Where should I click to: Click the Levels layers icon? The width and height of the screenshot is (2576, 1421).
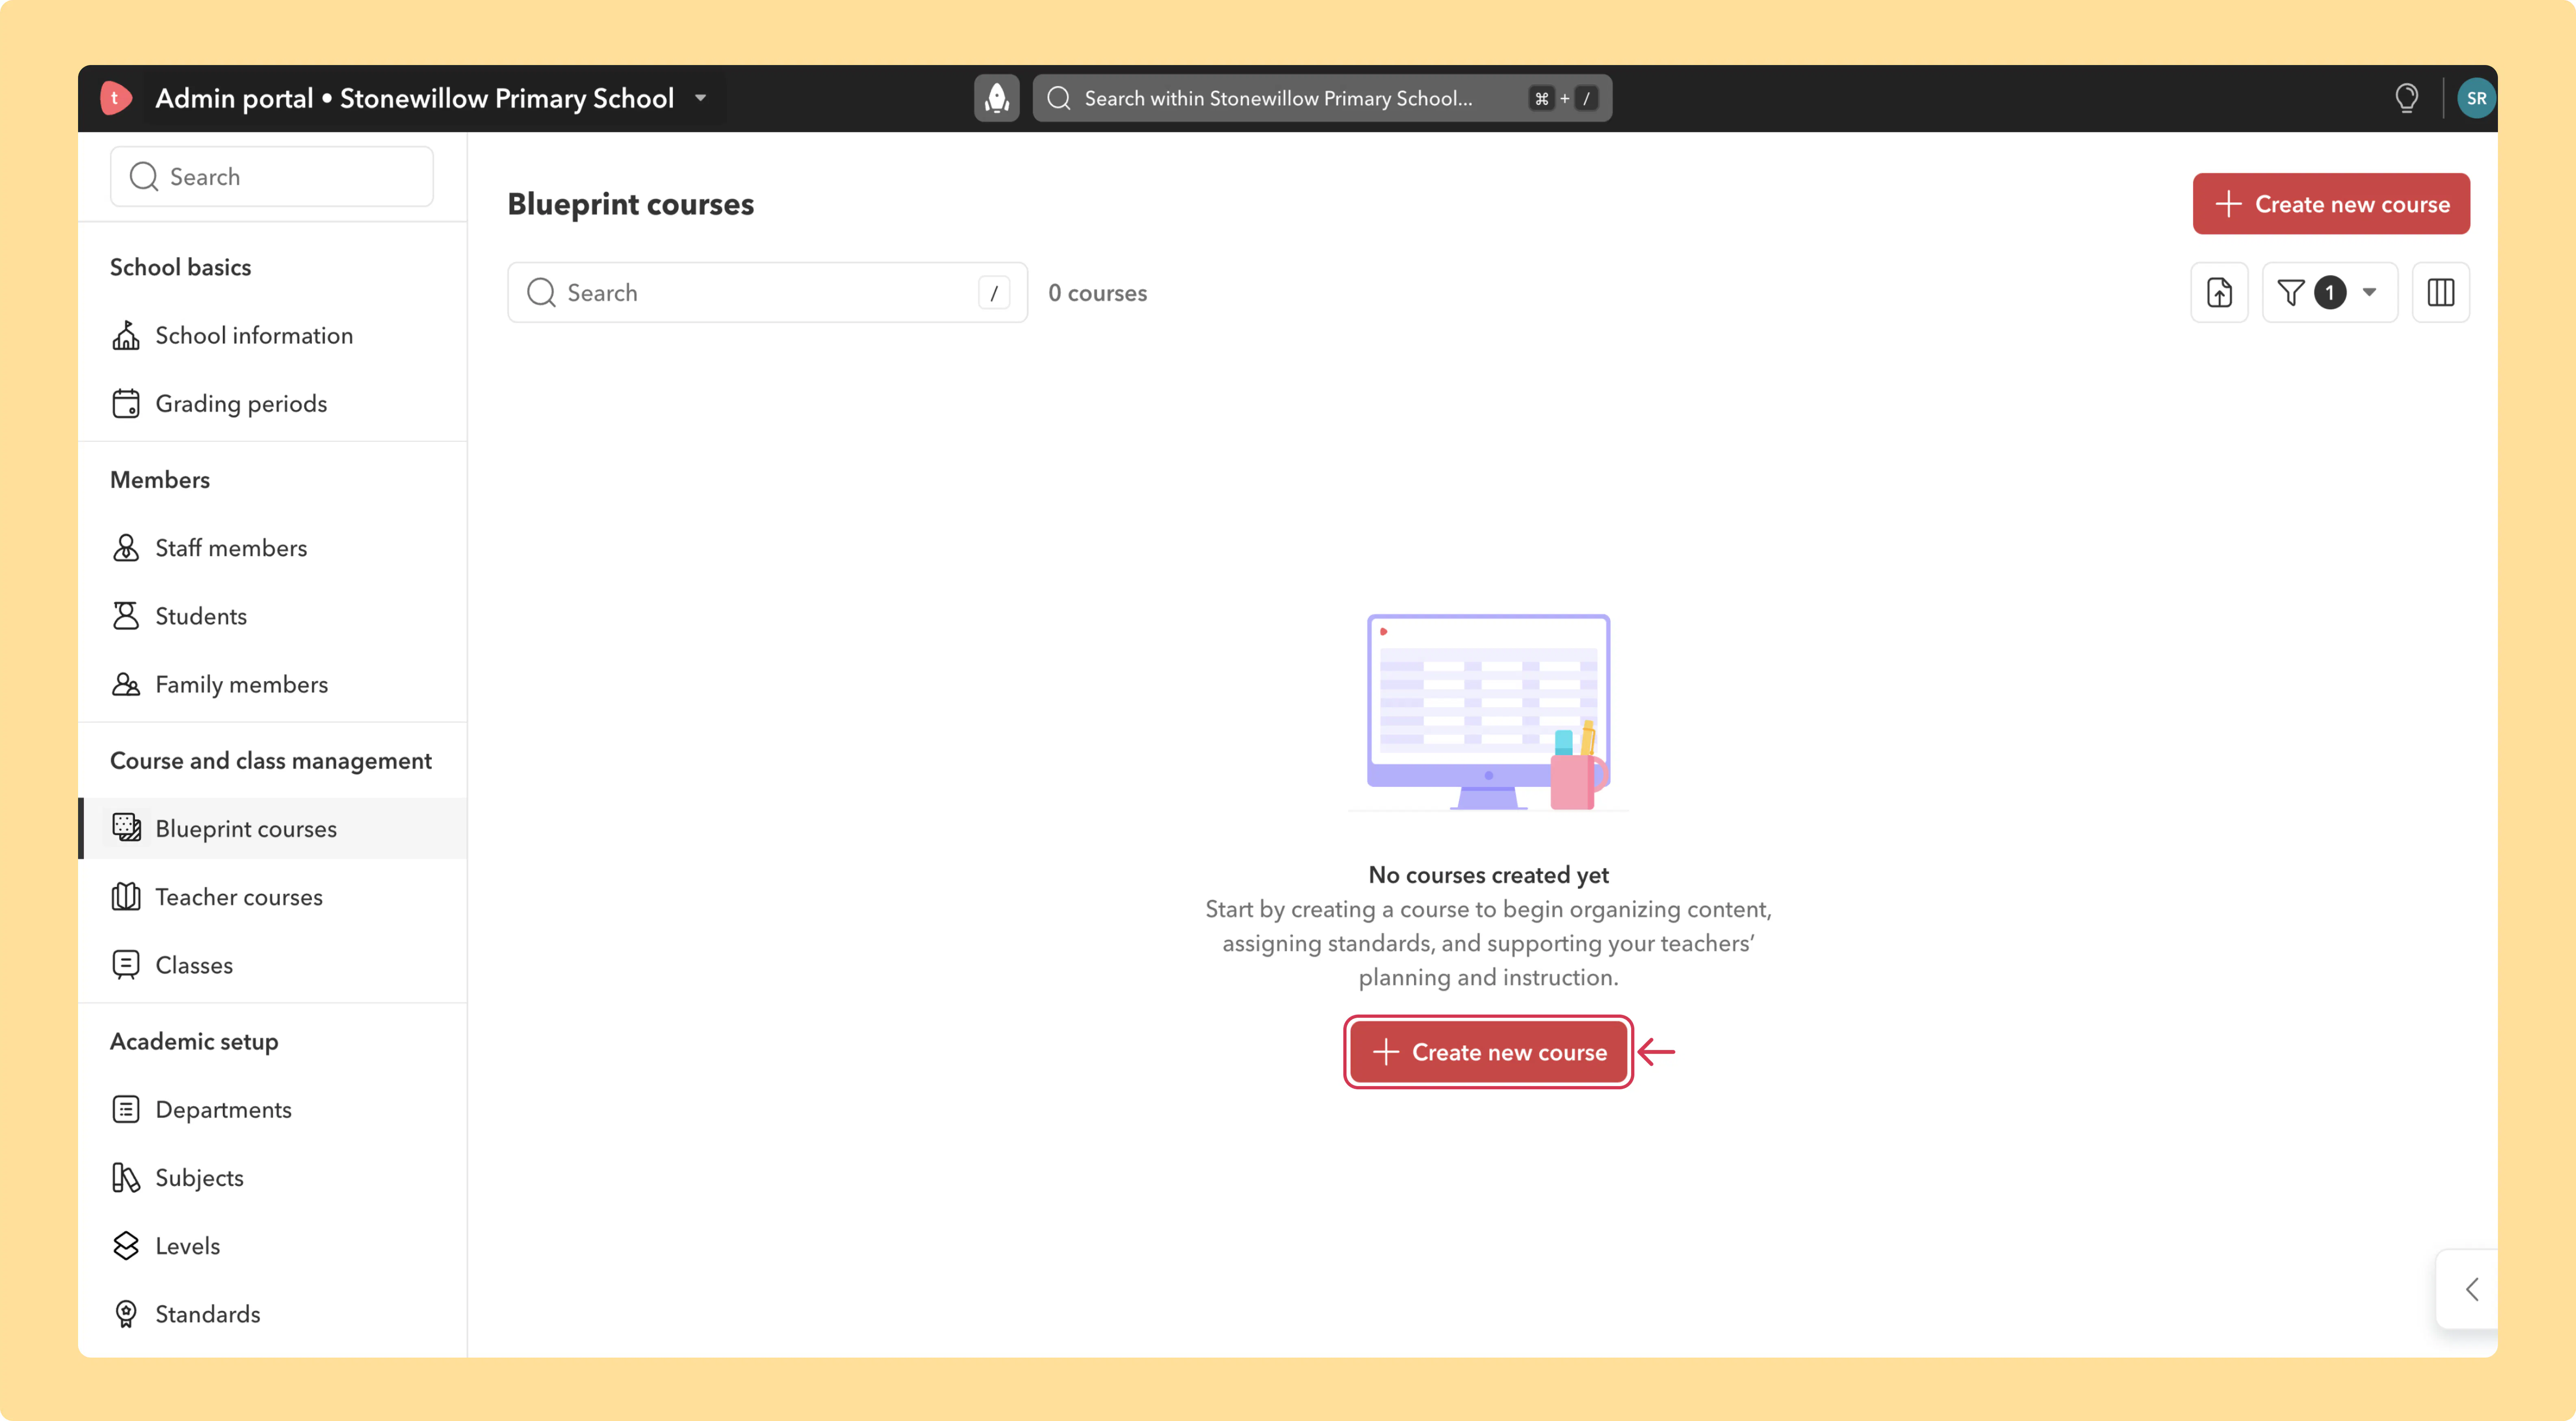tap(126, 1246)
